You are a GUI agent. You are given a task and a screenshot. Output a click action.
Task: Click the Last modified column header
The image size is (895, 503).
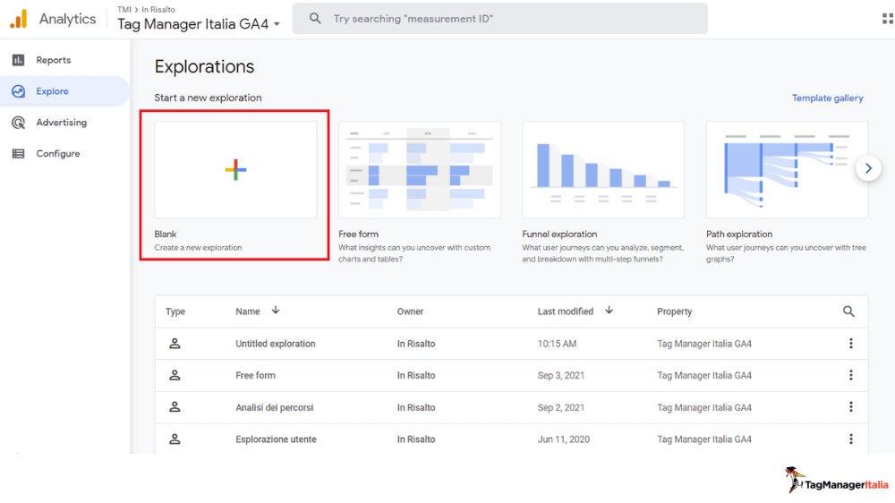(x=565, y=311)
